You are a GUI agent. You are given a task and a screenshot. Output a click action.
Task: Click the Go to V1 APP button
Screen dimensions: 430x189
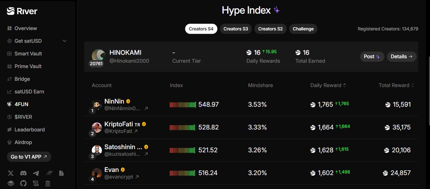pyautogui.click(x=29, y=157)
